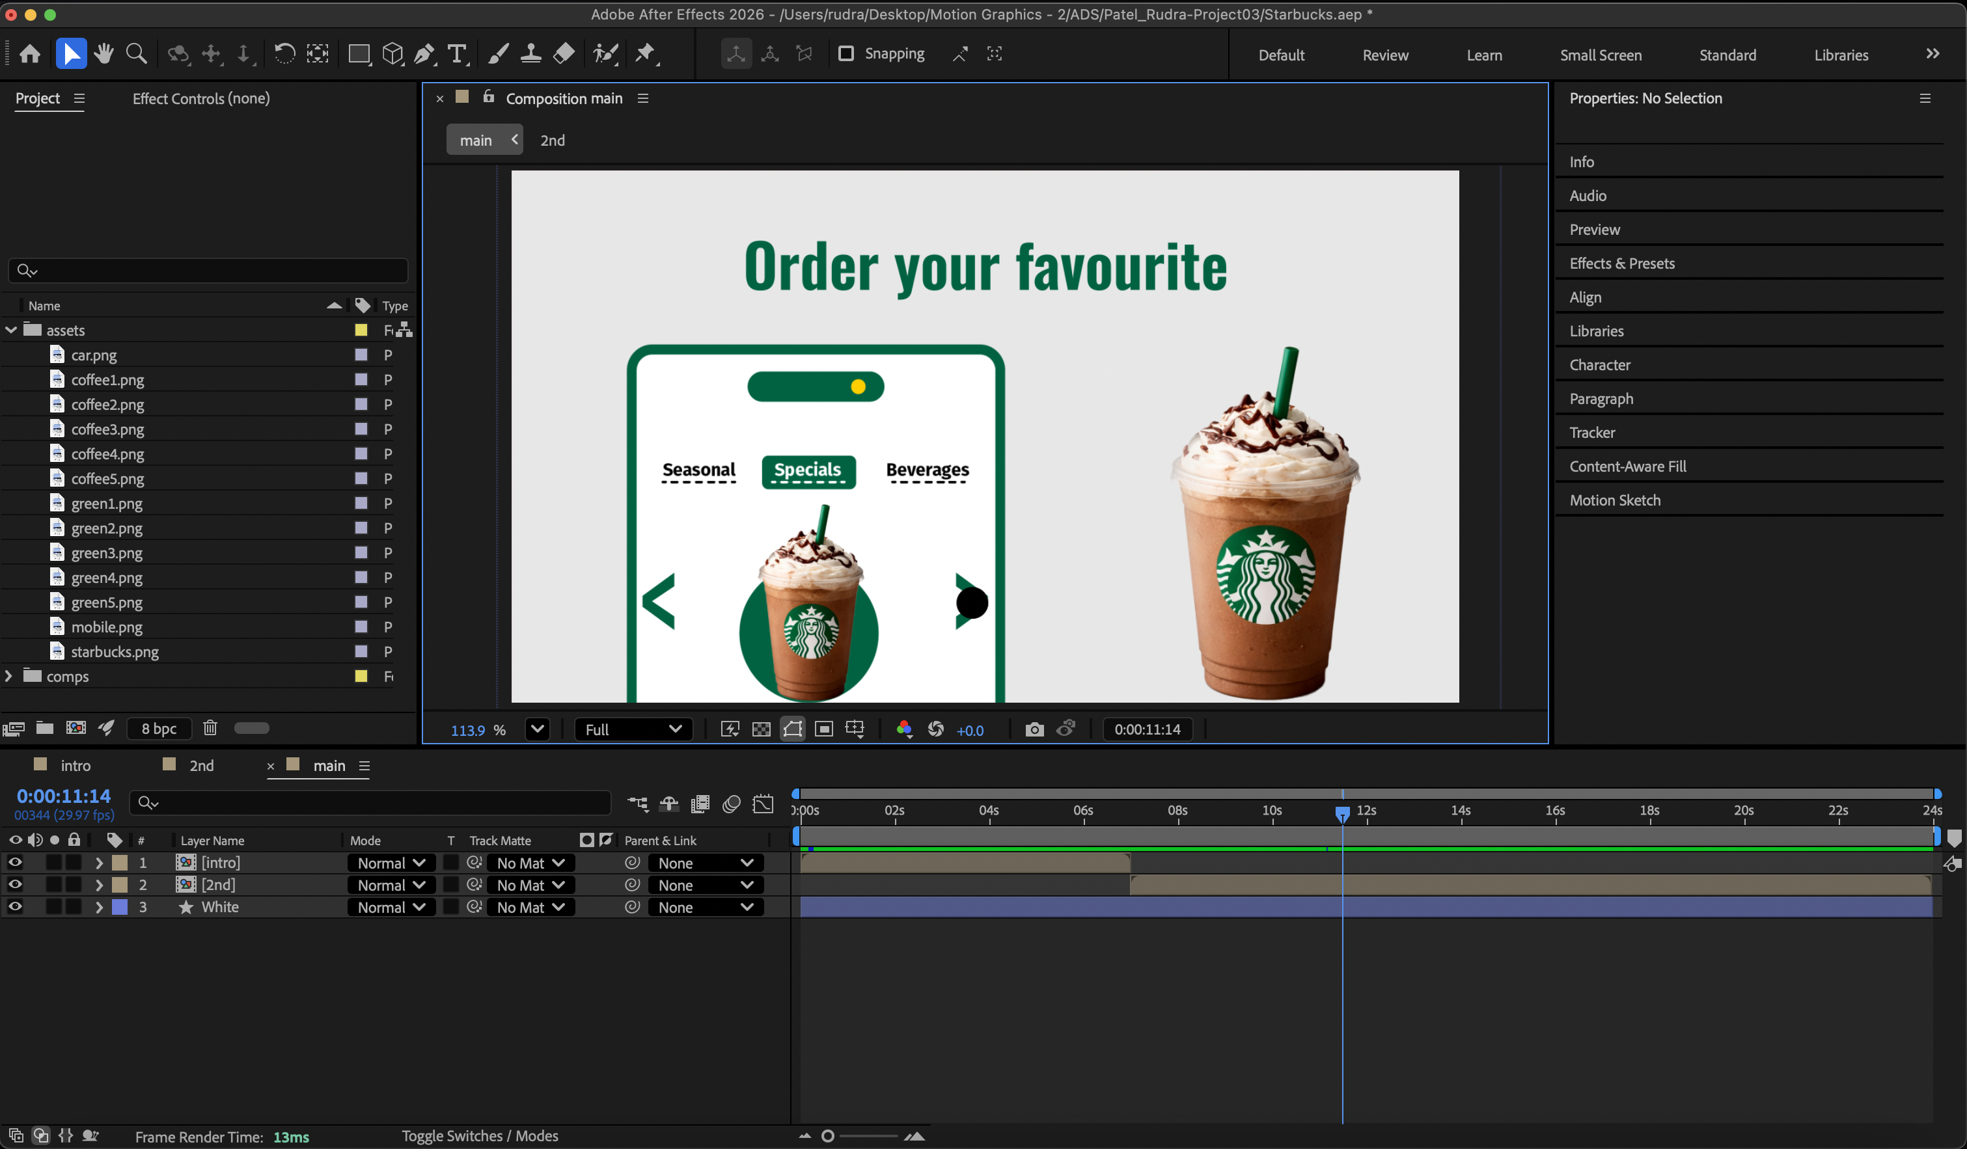Open the White layer No Mat dropdown
The height and width of the screenshot is (1149, 1967).
[530, 907]
